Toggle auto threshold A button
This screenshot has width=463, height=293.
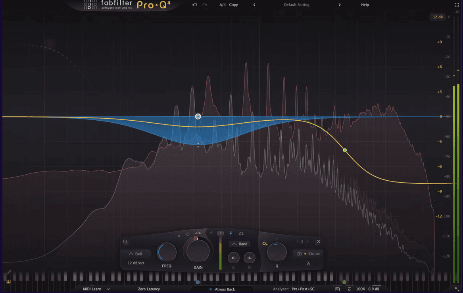220,233
